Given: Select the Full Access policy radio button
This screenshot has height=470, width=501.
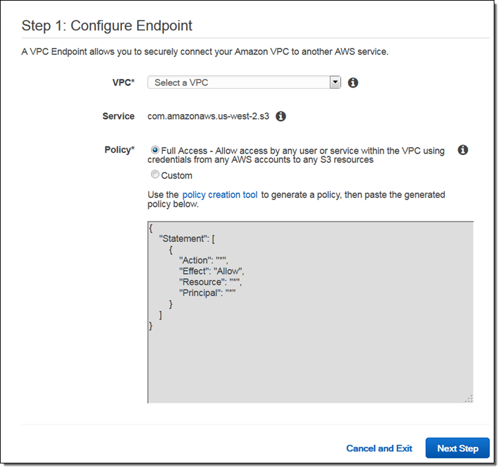Looking at the screenshot, I should [x=155, y=150].
